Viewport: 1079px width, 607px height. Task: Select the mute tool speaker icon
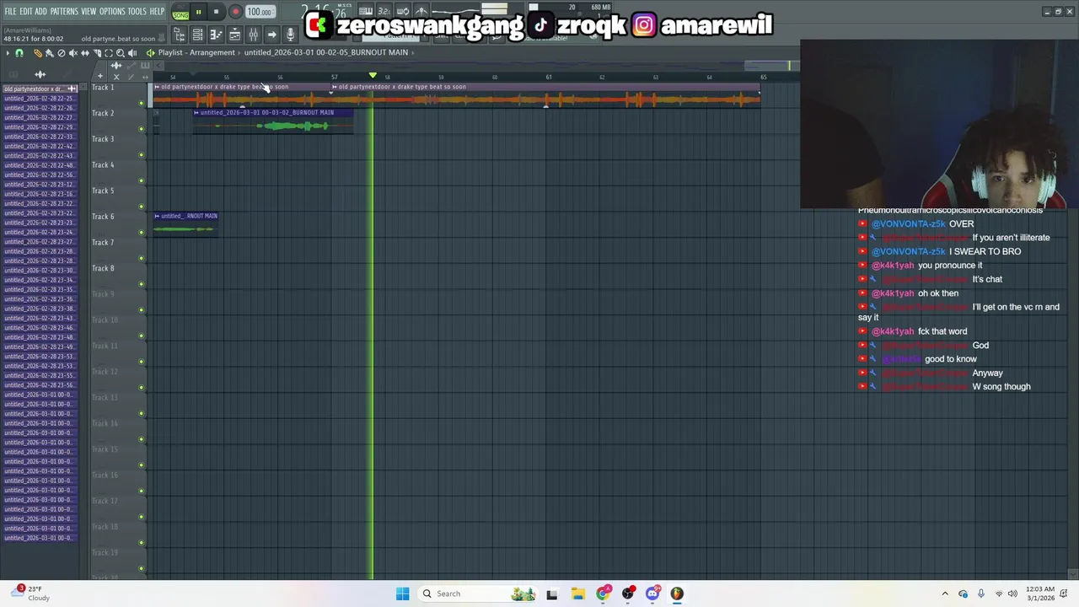tap(72, 53)
